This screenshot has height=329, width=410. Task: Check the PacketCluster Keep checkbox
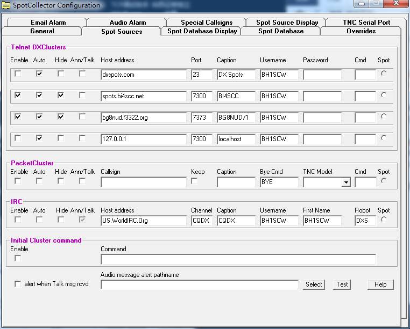(194, 181)
